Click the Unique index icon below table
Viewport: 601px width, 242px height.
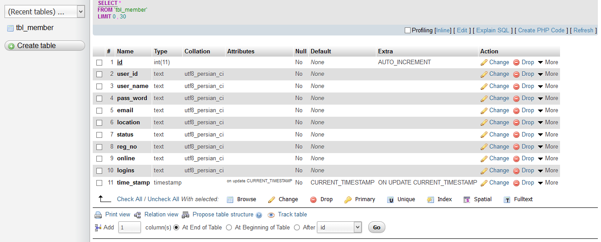coord(390,200)
